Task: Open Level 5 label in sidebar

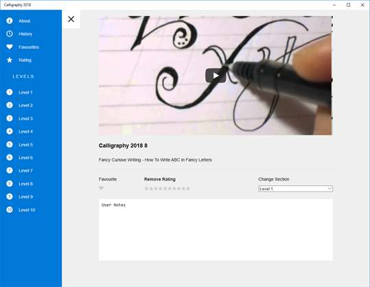Action: coord(25,145)
